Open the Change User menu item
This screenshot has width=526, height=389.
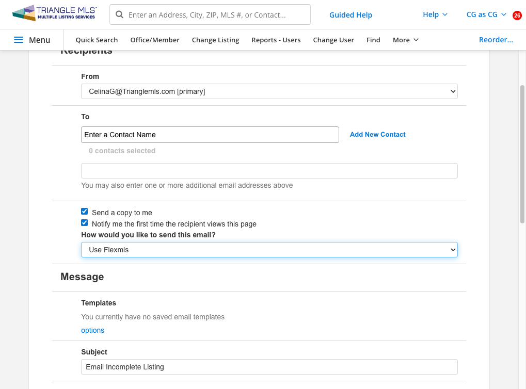click(x=333, y=40)
